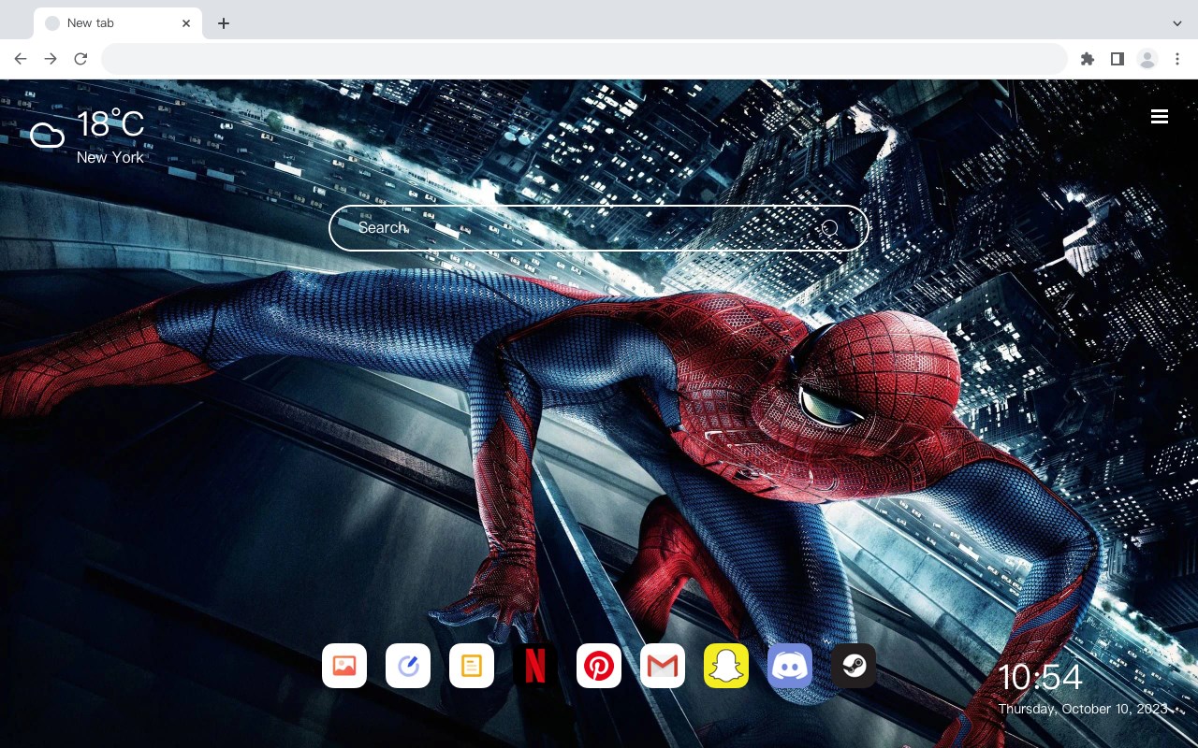Click the 18°C temperature reading
Screen dimensions: 1198x748
click(x=110, y=124)
